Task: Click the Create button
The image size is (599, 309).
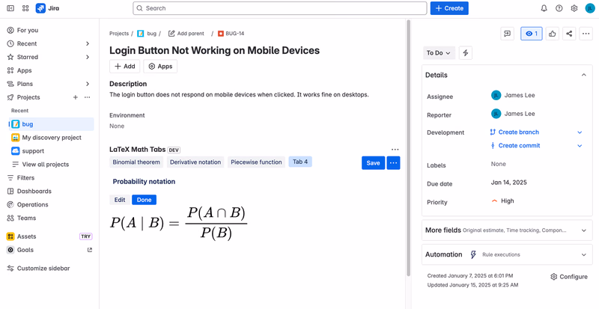Action: click(449, 8)
